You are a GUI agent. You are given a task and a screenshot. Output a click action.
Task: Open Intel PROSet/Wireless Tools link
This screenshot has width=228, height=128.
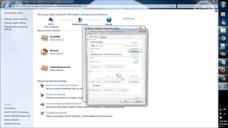point(17,116)
